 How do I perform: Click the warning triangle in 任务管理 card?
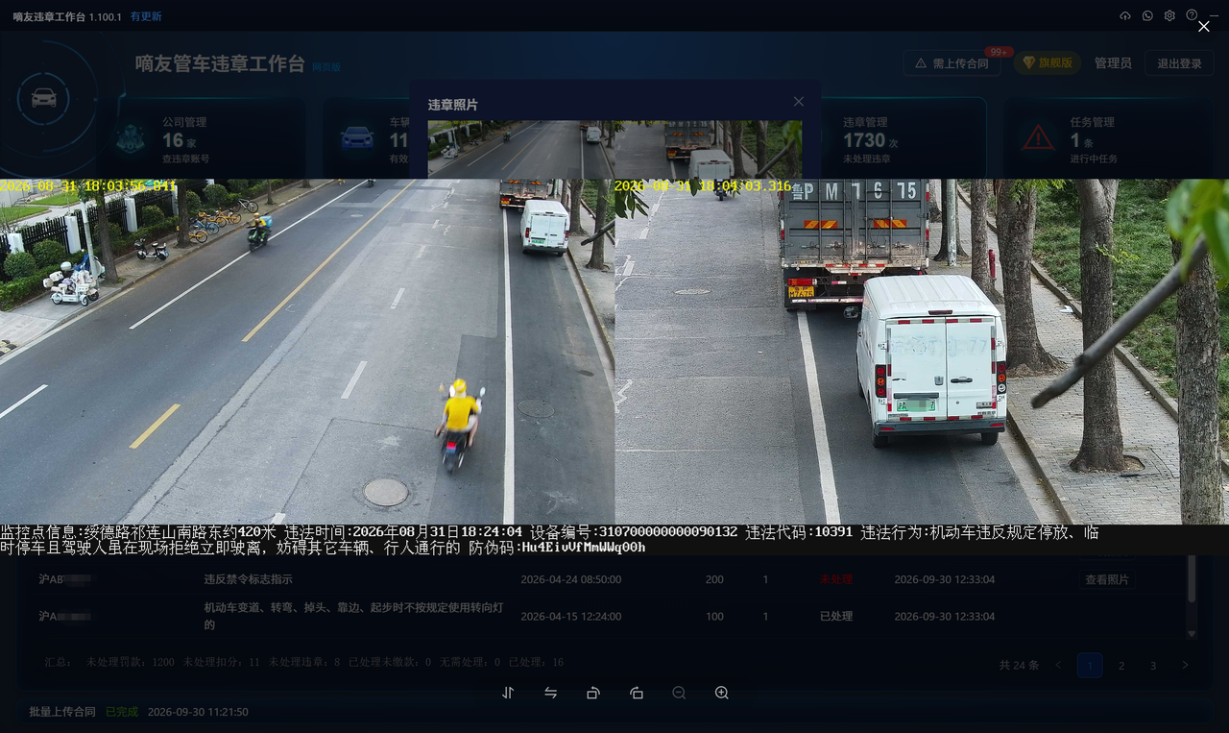point(1038,137)
